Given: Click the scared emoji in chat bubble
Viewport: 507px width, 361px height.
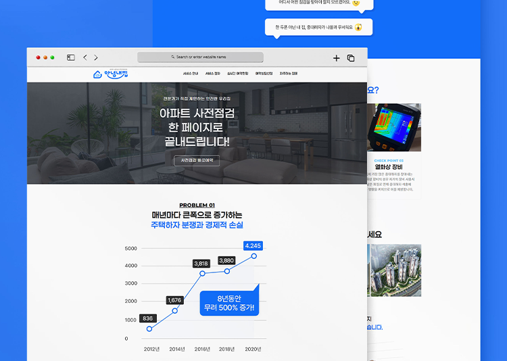Looking at the screenshot, I should click(x=358, y=27).
